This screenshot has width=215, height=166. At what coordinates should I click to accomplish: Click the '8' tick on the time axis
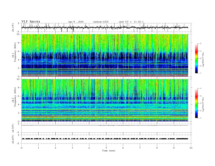(157, 148)
